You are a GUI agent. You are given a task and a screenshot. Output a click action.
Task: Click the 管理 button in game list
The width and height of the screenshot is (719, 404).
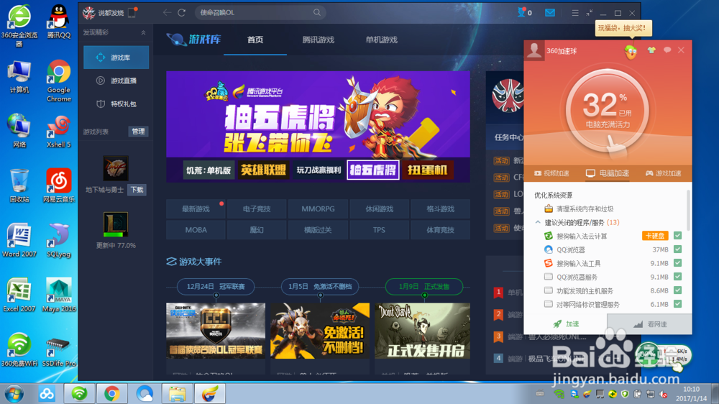point(138,132)
